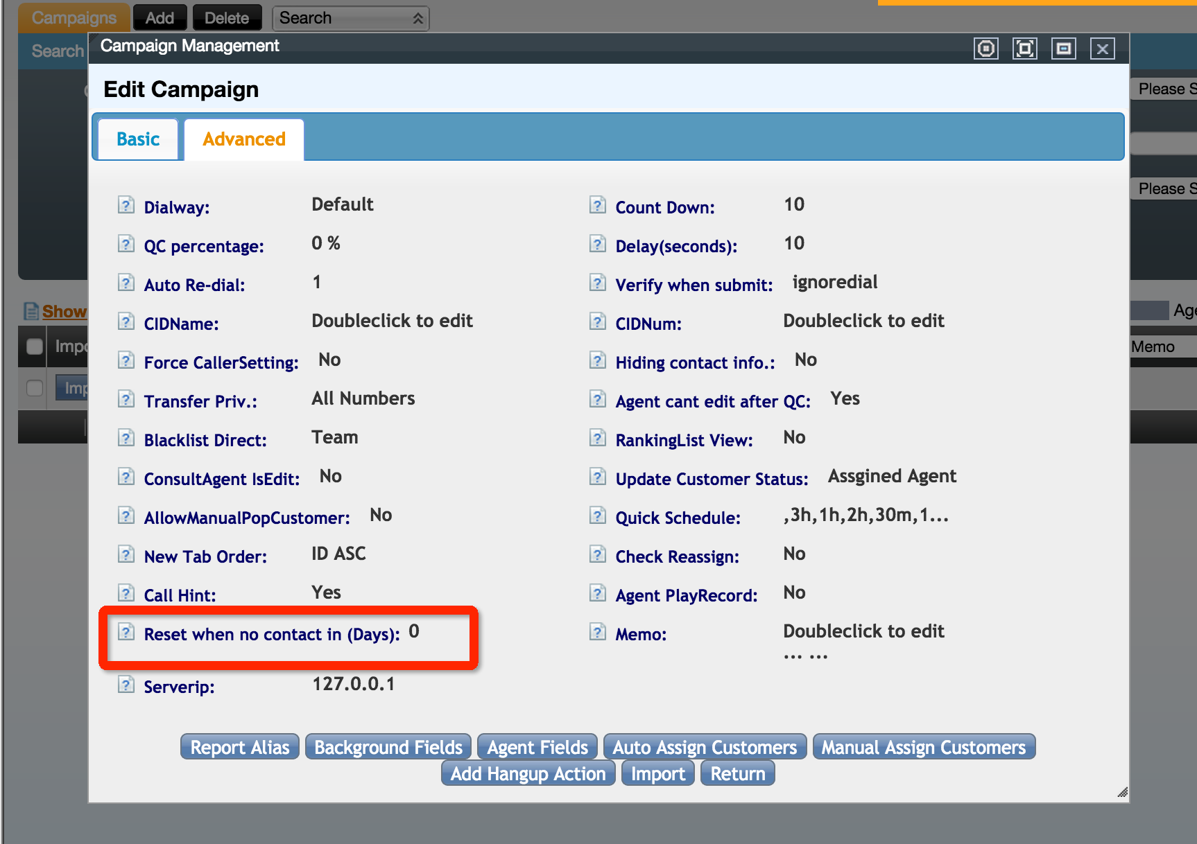Click the Show link on the left
1197x844 pixels.
64,312
